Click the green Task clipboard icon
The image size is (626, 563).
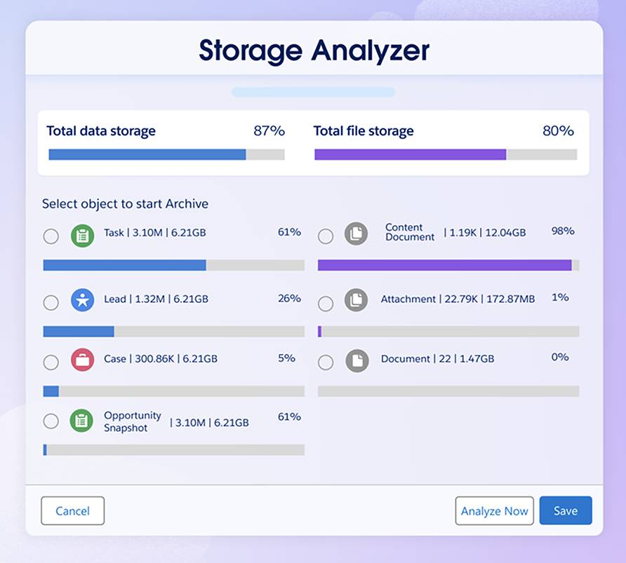pos(83,236)
